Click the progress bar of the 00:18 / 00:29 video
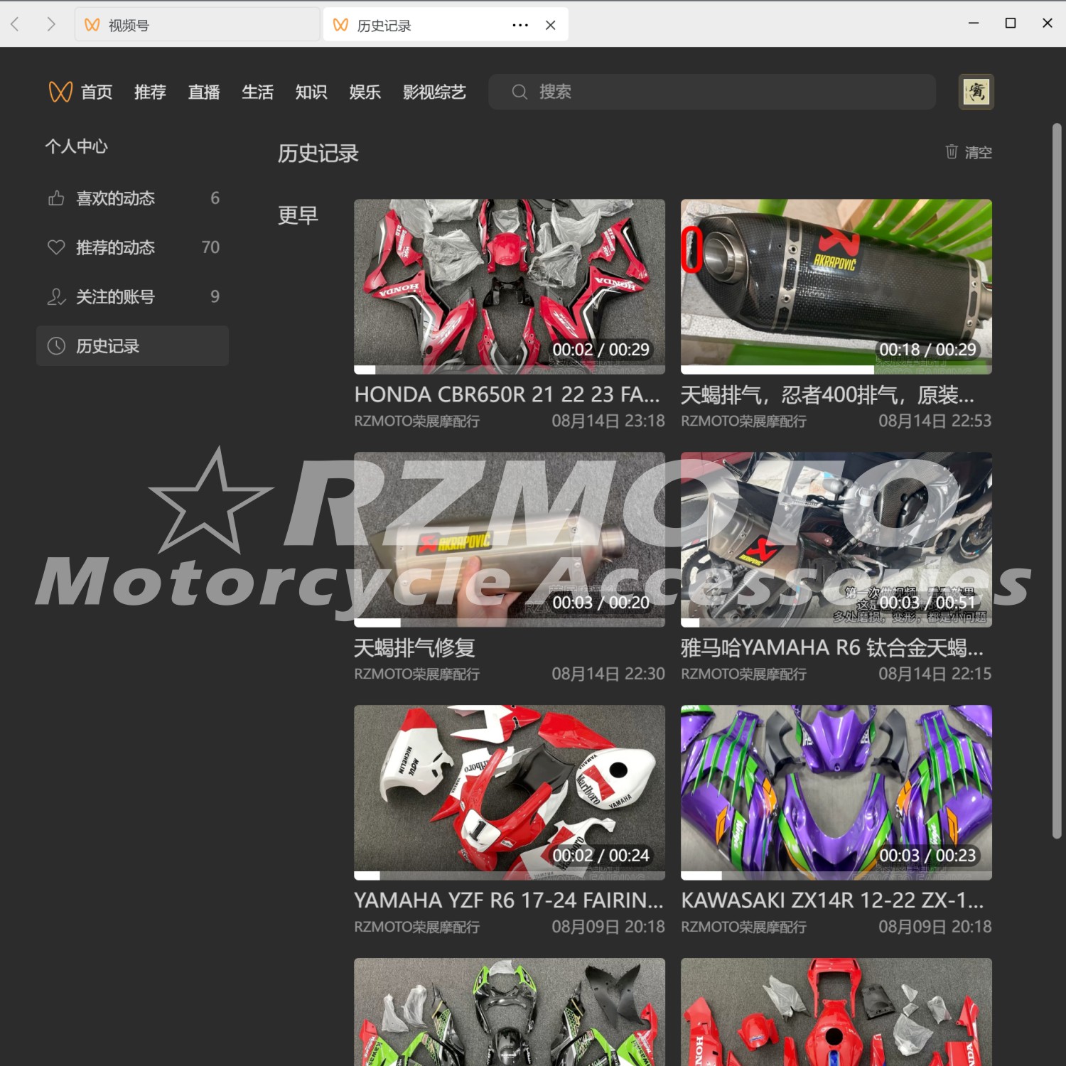The width and height of the screenshot is (1066, 1066). [836, 370]
